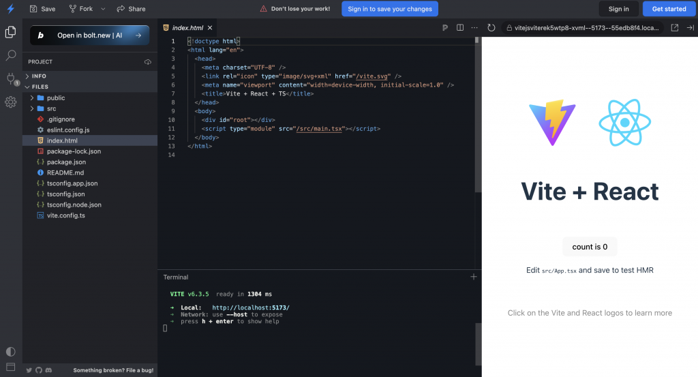The height and width of the screenshot is (377, 698).
Task: Click the Sign in button
Action: pyautogui.click(x=619, y=9)
